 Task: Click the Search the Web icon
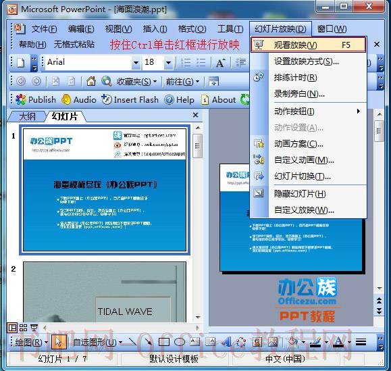107,81
